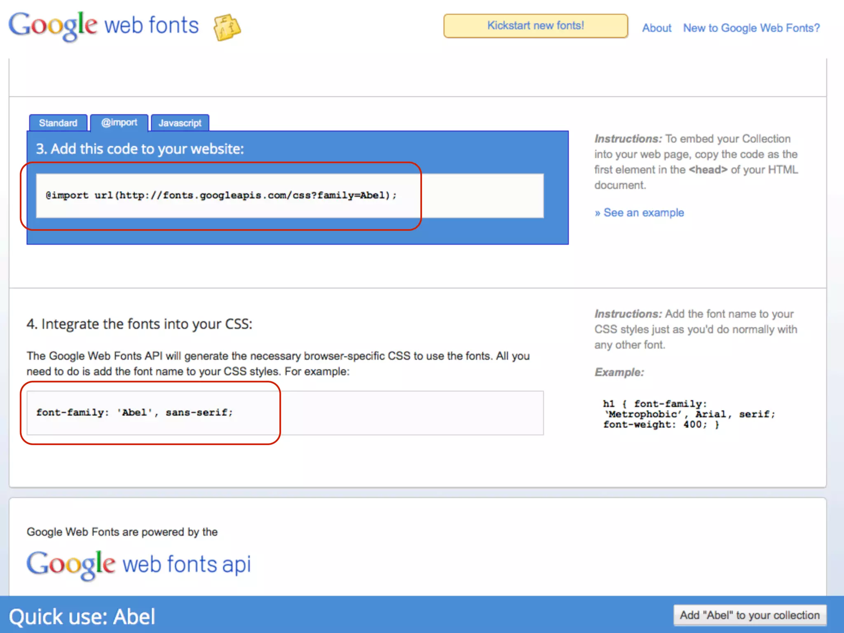Click the Google web fonts logo
The width and height of the screenshot is (844, 633).
[54, 26]
